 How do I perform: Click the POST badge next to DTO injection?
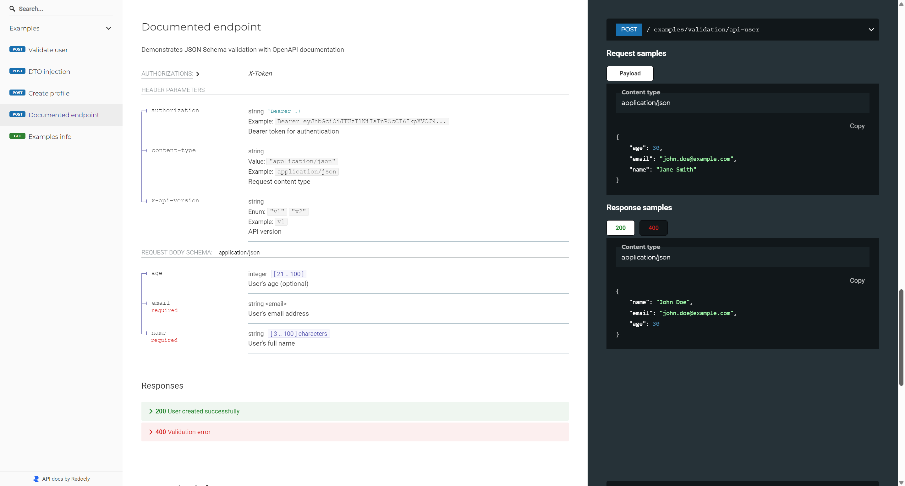(17, 71)
